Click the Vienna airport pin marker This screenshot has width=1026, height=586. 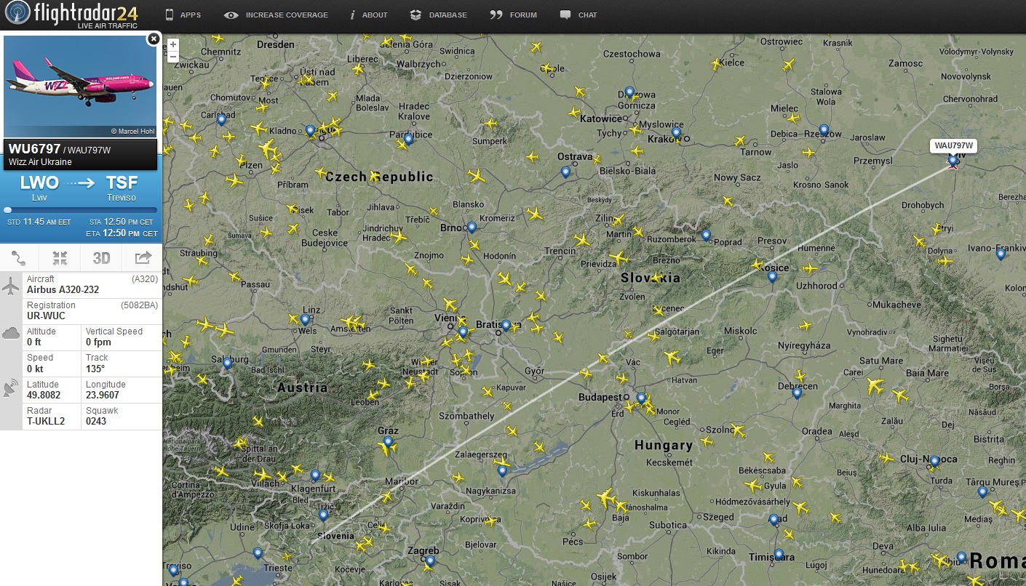[463, 332]
